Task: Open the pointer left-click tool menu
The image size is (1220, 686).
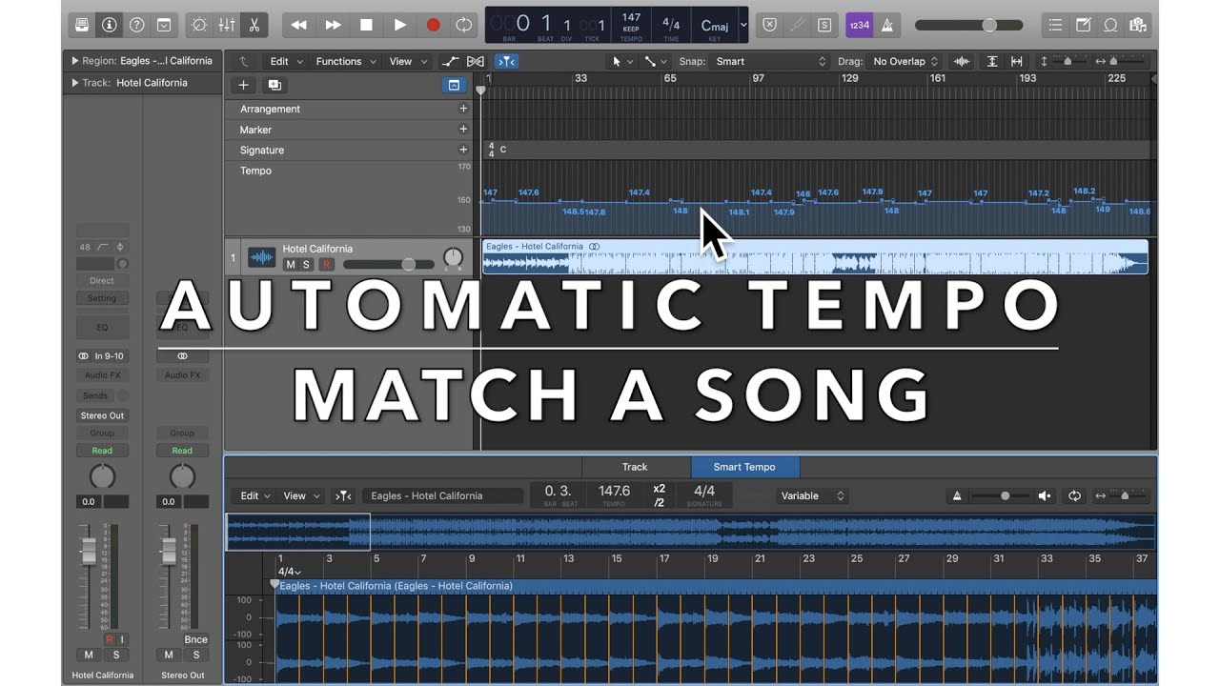Action: [x=621, y=61]
